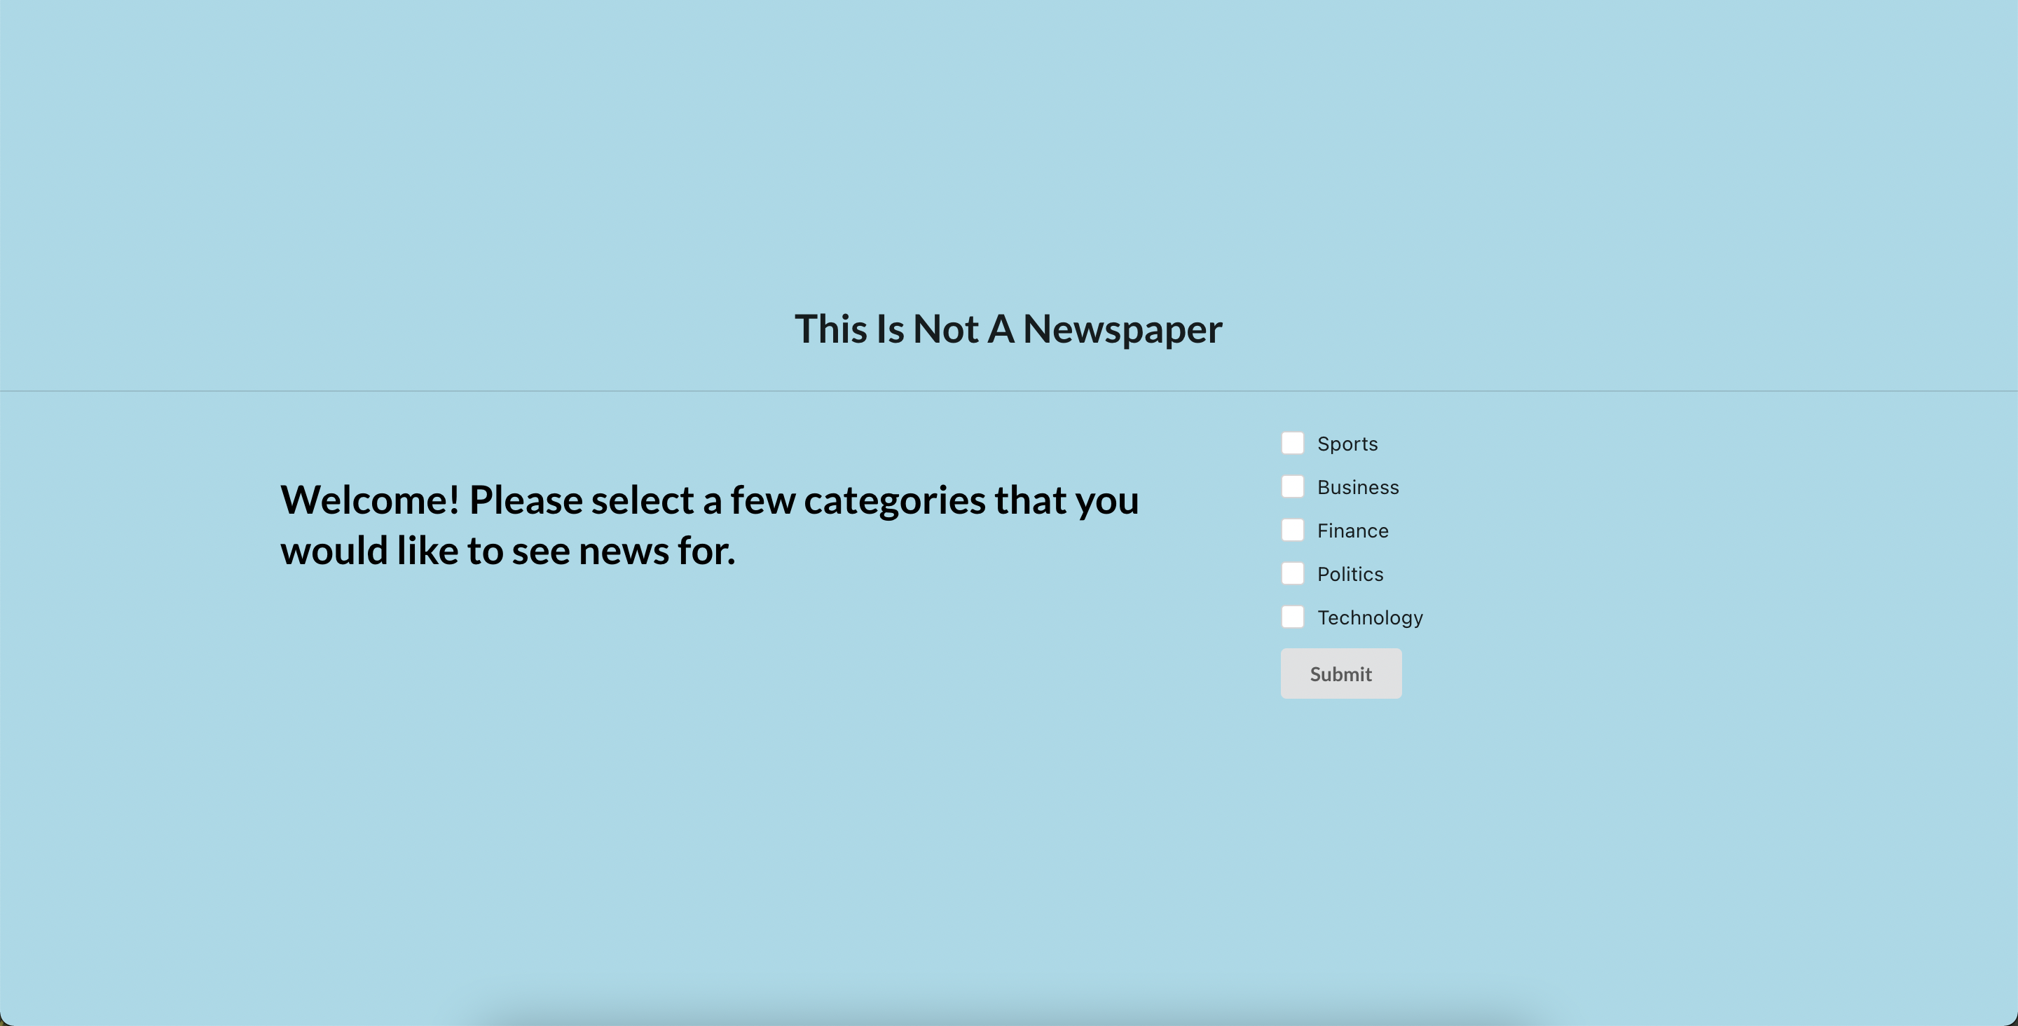
Task: Click the Technology label text
Action: click(x=1369, y=617)
